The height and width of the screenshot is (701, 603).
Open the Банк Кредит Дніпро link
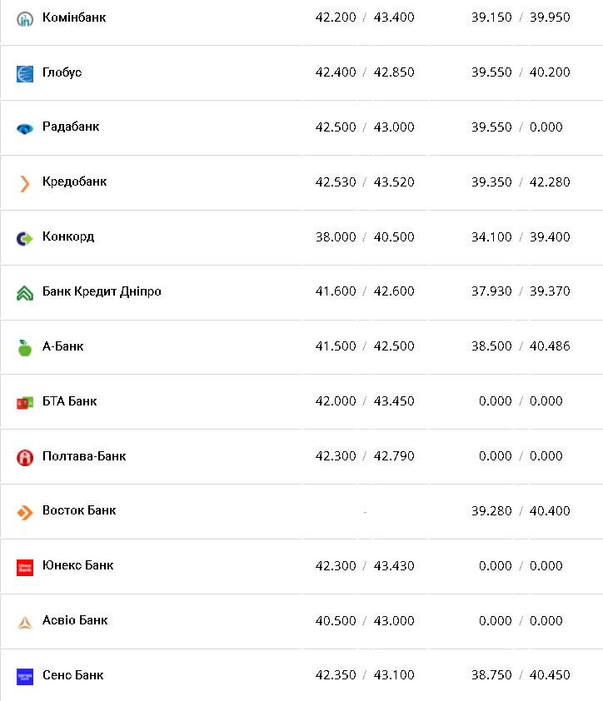(x=102, y=291)
